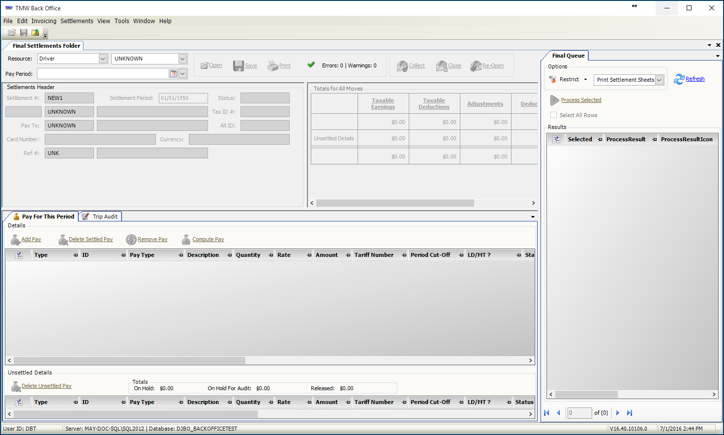Open the Settlements menu
Screen dimensions: 724x435
tap(77, 21)
